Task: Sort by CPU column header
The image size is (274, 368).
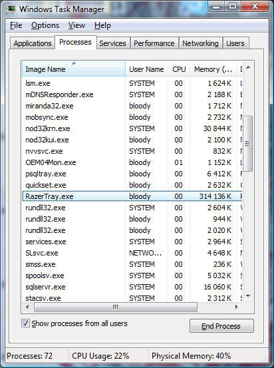Action: [x=179, y=69]
